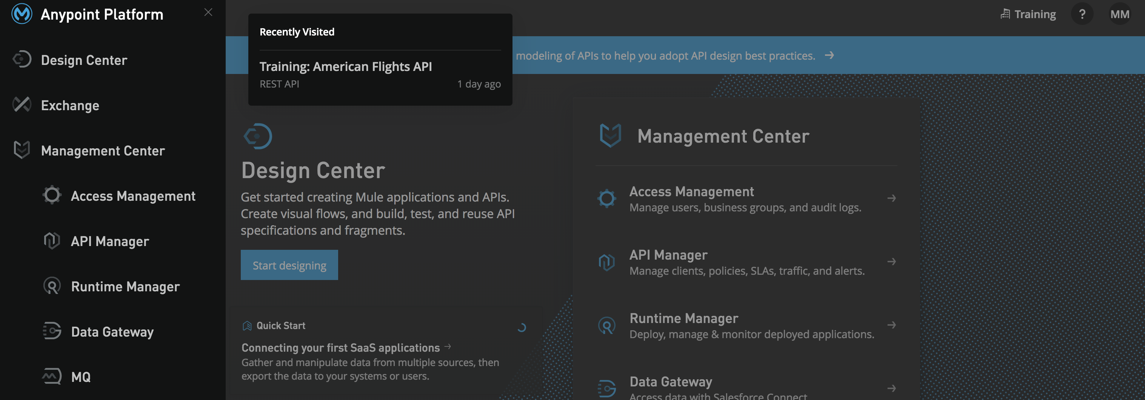Click the arrow beside Access Management row

(891, 198)
